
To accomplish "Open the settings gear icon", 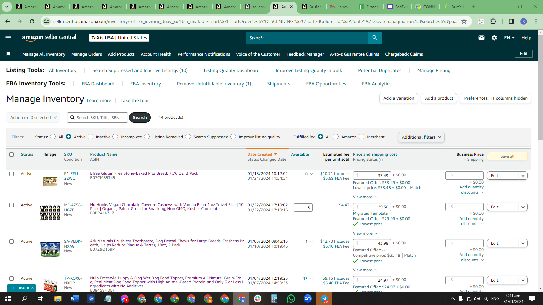I will coord(494,38).
